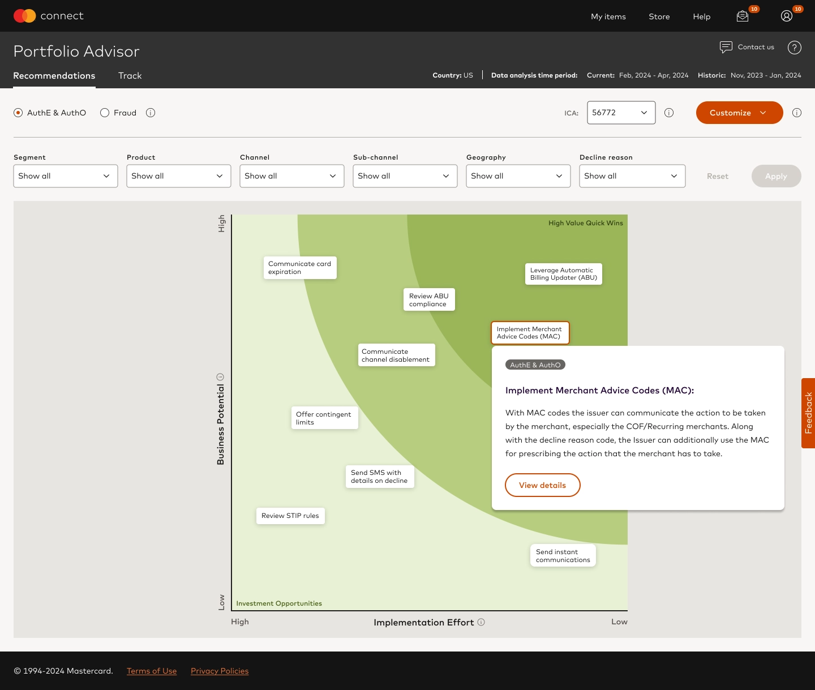The image size is (815, 690).
Task: Open the Product filter dropdown
Action: click(179, 176)
